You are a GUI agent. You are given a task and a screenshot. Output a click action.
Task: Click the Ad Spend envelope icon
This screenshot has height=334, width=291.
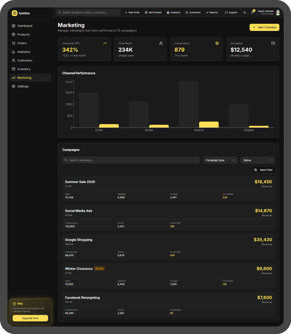click(x=273, y=43)
